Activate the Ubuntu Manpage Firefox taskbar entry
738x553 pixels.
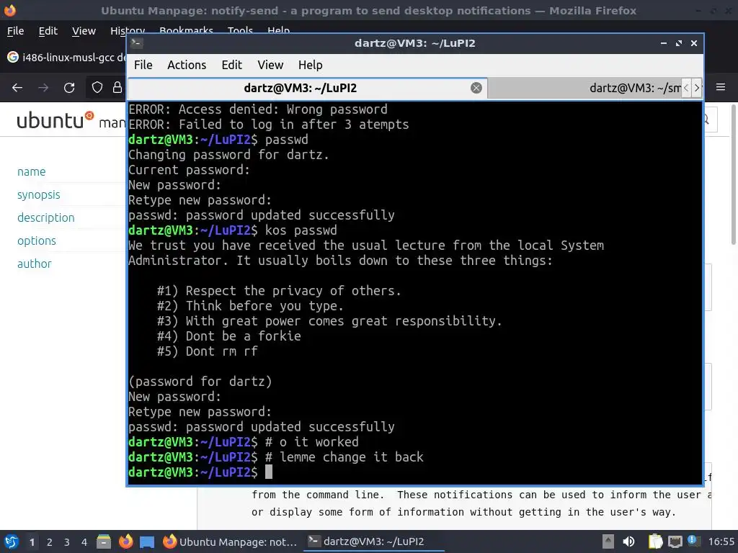[x=230, y=541]
